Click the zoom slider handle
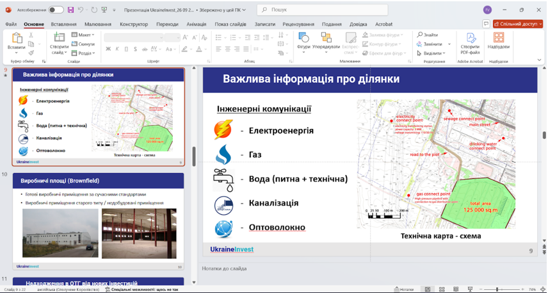Image resolution: width=548 pixels, height=293 pixels. pyautogui.click(x=497, y=290)
